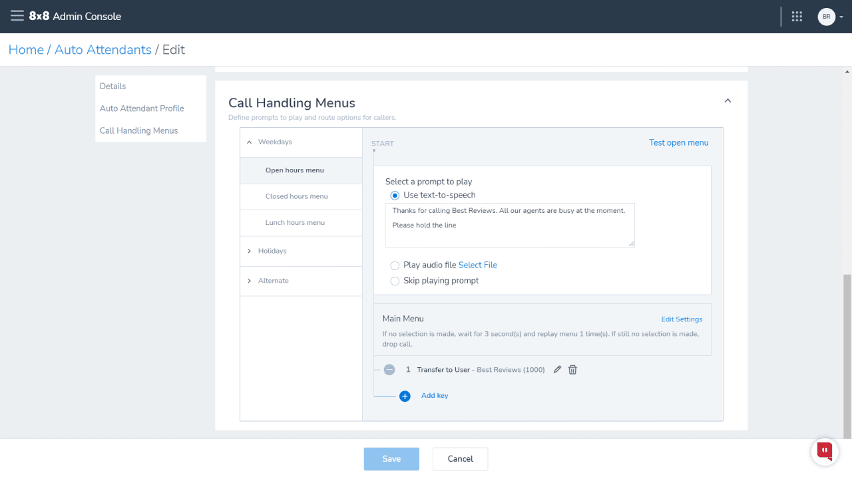Delete key 1 using the trash icon
This screenshot has height=479, width=852.
coord(572,370)
